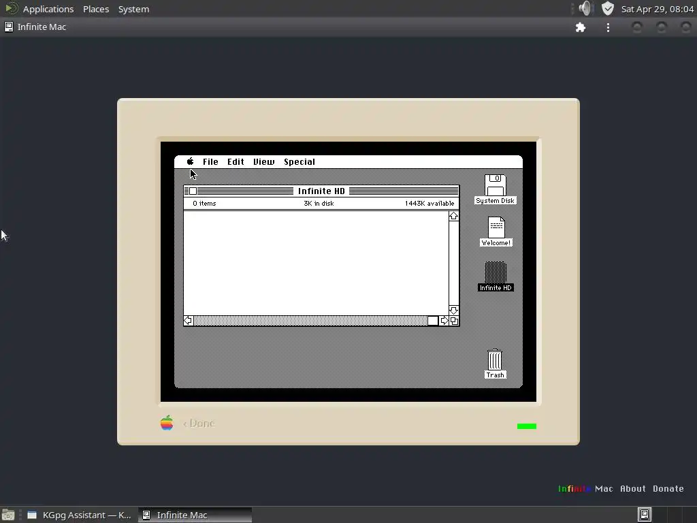Viewport: 697px width, 523px height.
Task: Open the Apple menu in the Mac emulator
Action: [190, 161]
